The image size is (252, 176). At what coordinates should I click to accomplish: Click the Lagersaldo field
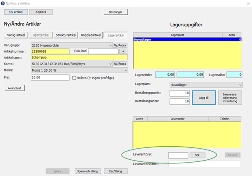pyautogui.click(x=234, y=75)
